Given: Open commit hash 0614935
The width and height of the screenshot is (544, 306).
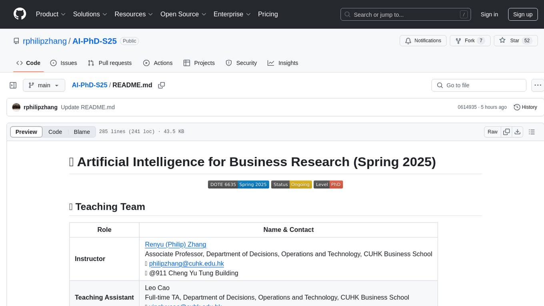Looking at the screenshot, I should [x=467, y=107].
